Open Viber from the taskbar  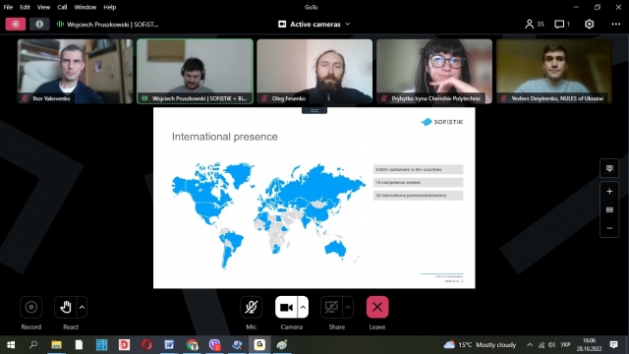214,345
